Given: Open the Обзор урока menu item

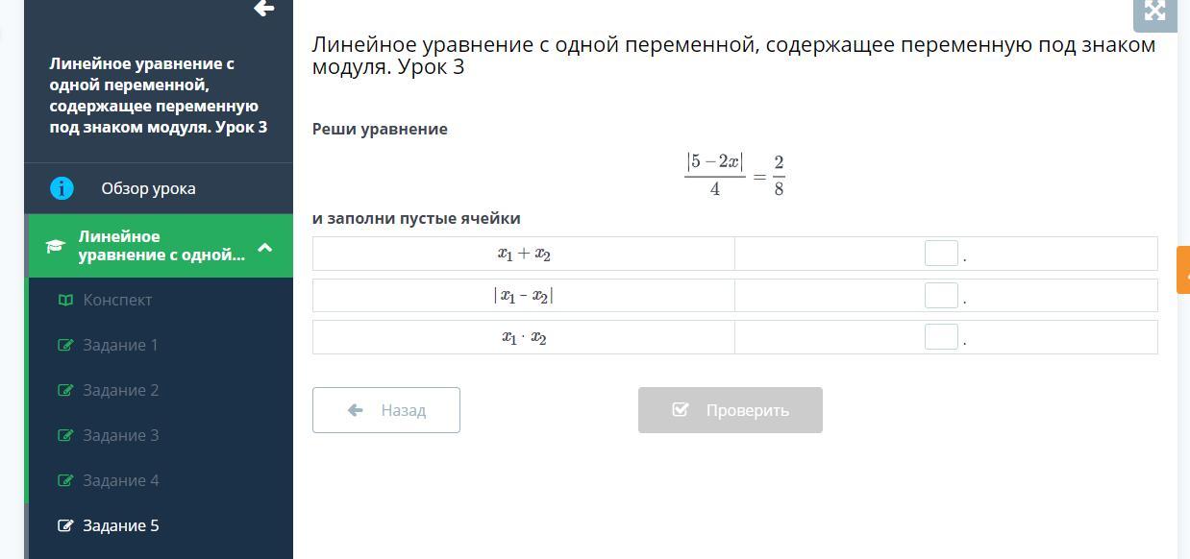Looking at the screenshot, I should (x=148, y=188).
